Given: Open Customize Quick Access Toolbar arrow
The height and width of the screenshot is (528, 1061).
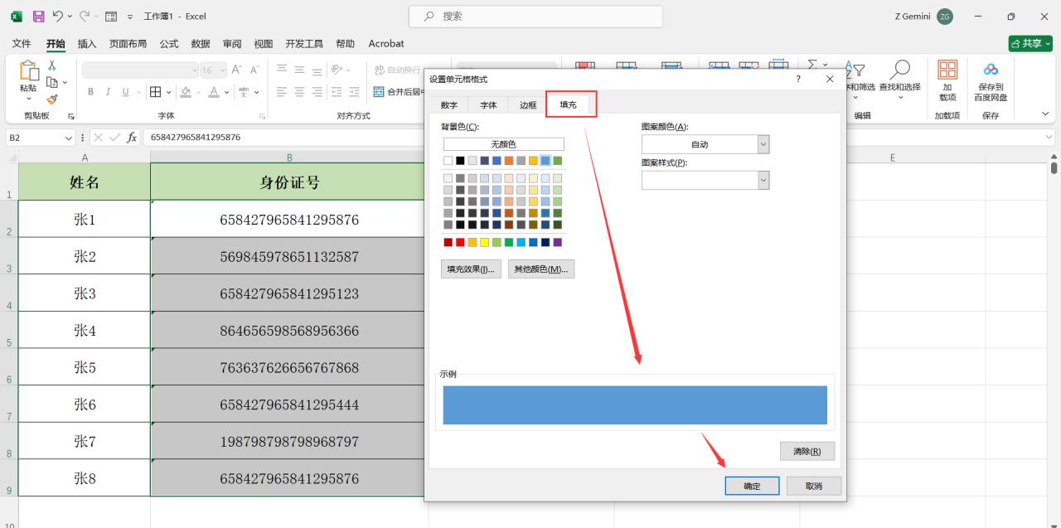Looking at the screenshot, I should point(130,17).
